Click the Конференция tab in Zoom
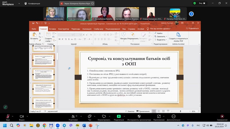This screenshot has width=230, height=129. coord(32,3)
